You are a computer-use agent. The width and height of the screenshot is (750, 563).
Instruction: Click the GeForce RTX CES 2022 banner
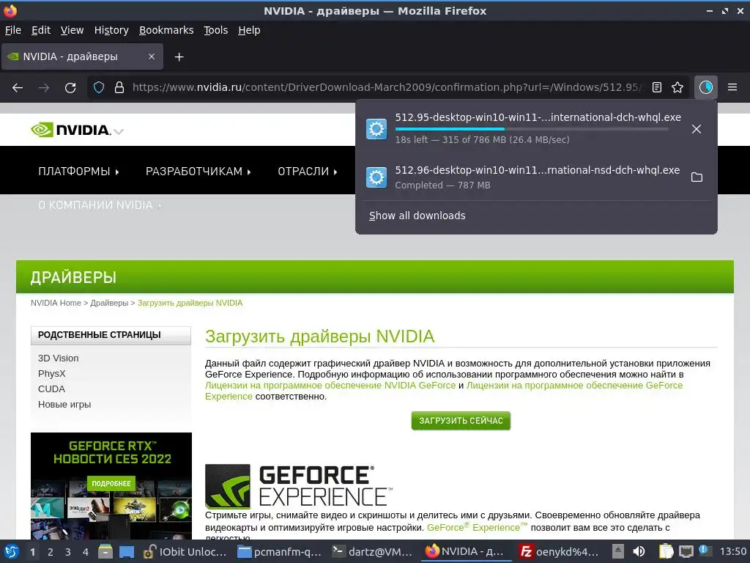pyautogui.click(x=111, y=486)
